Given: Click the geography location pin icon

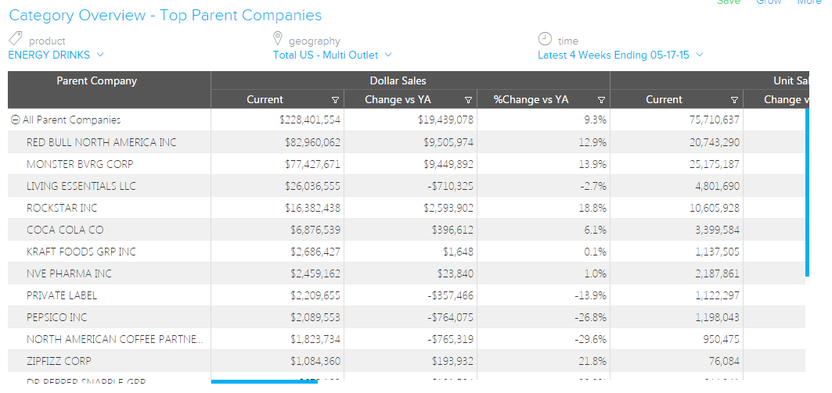Looking at the screenshot, I should tap(277, 38).
